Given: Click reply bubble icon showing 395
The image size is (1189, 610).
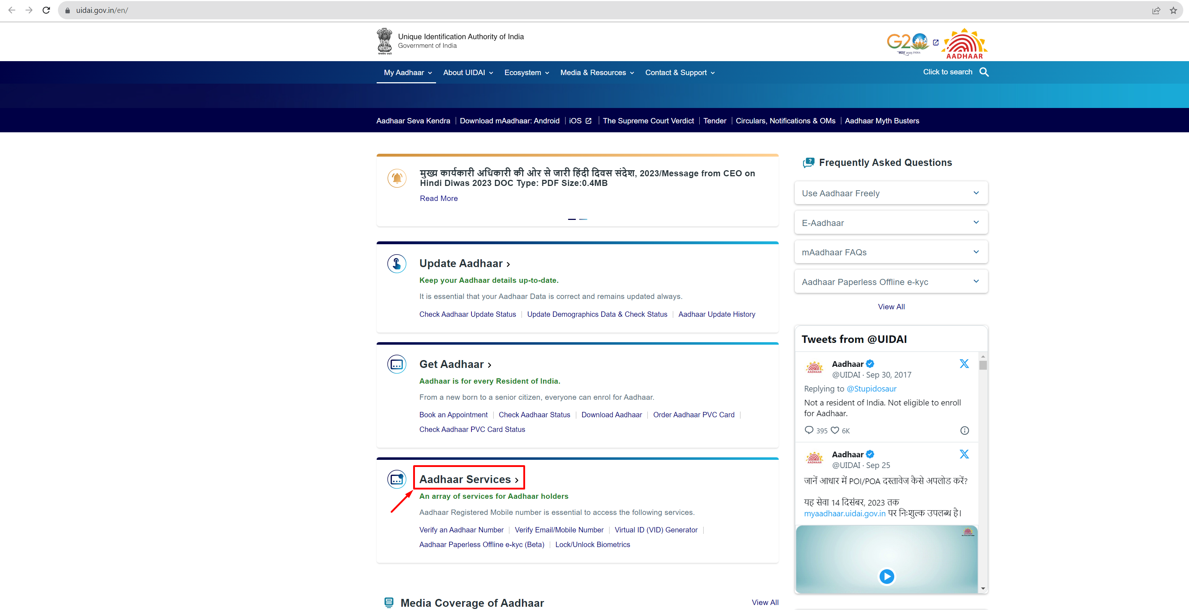Looking at the screenshot, I should pyautogui.click(x=809, y=430).
